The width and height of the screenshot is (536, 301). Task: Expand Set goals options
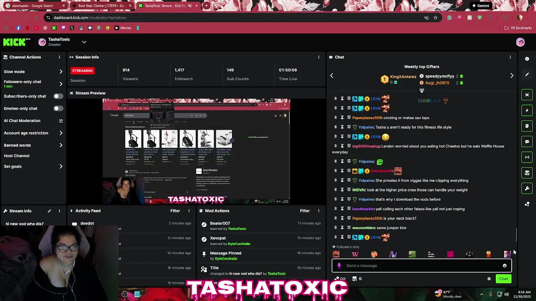[61, 166]
